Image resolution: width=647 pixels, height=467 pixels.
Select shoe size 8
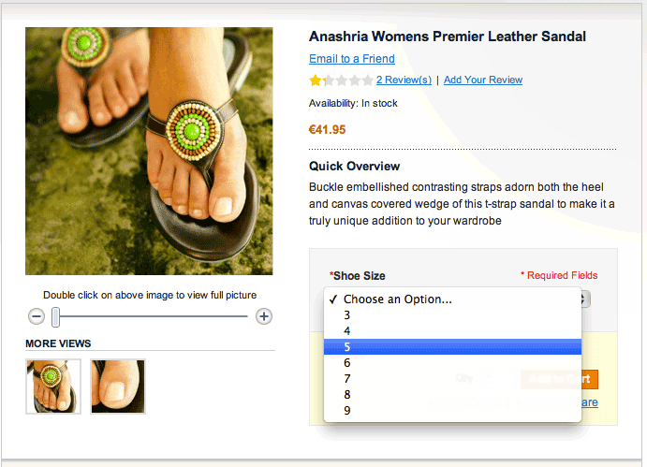pos(347,395)
